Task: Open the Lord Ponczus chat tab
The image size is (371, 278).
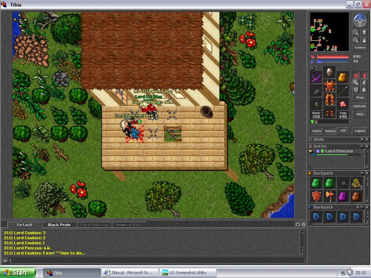Action: 94,224
